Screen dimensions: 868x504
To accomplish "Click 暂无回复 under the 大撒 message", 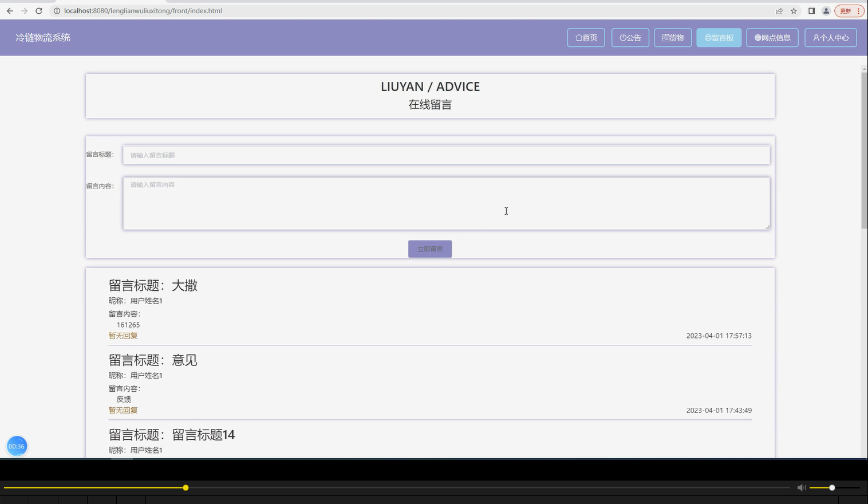I will 123,336.
